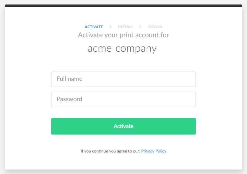Click the 'Full name' placeholder text
The height and width of the screenshot is (174, 247).
click(x=69, y=79)
